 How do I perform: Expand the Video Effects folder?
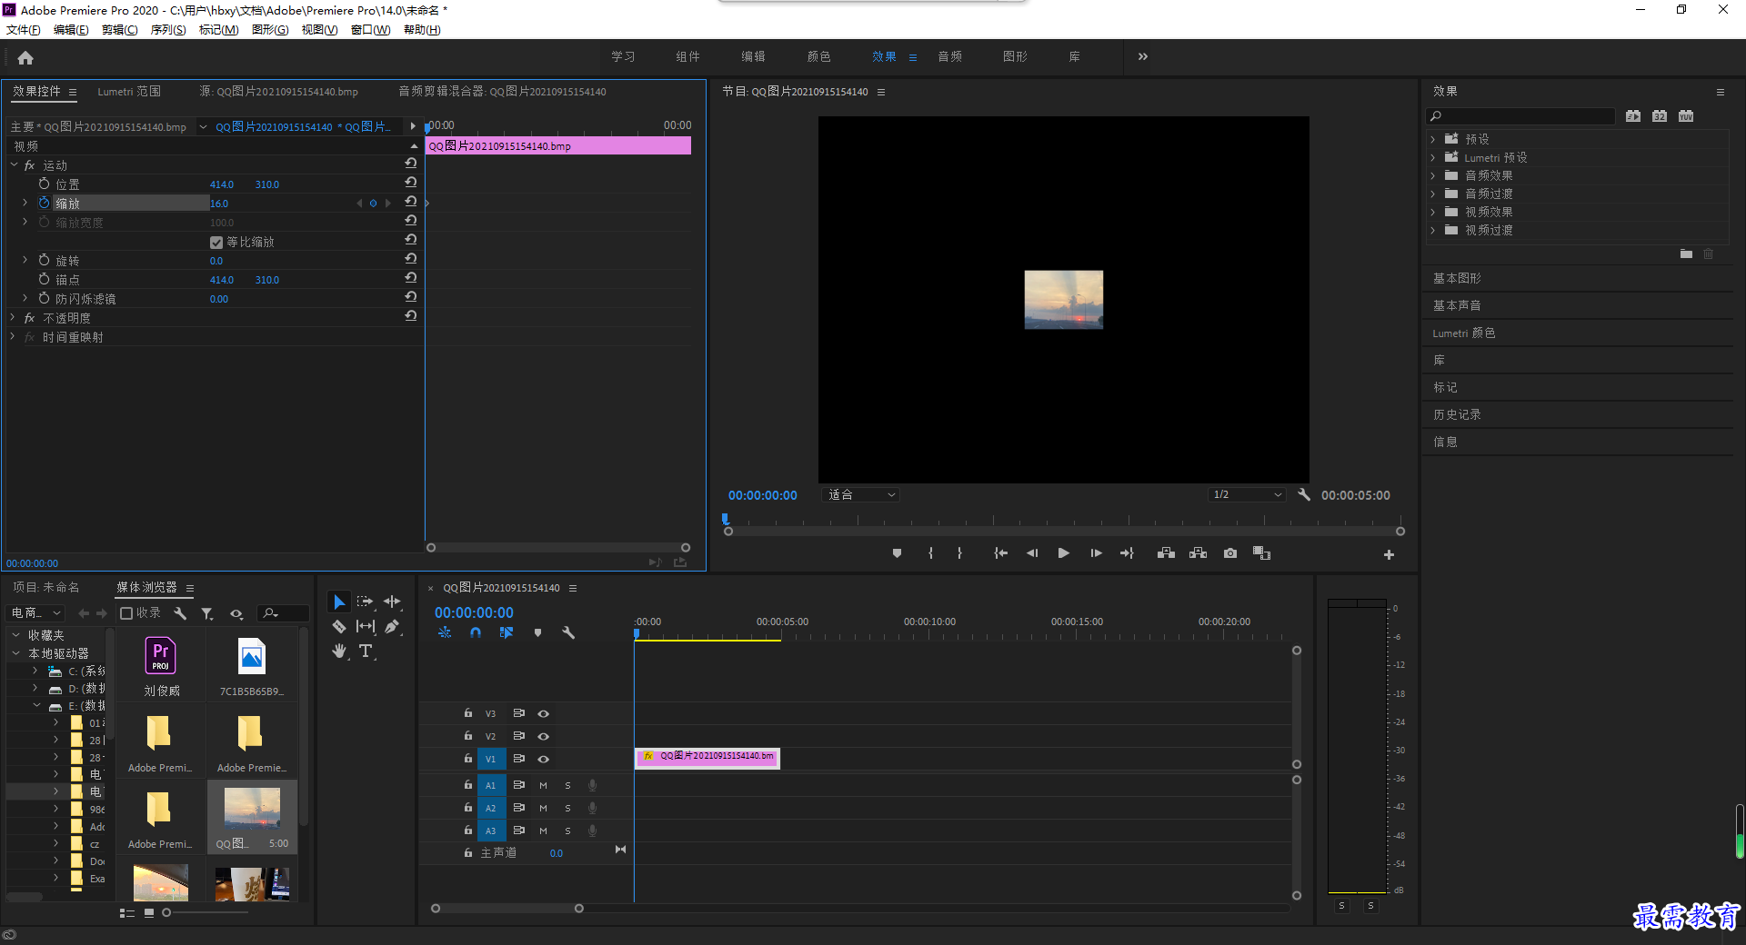(x=1432, y=212)
